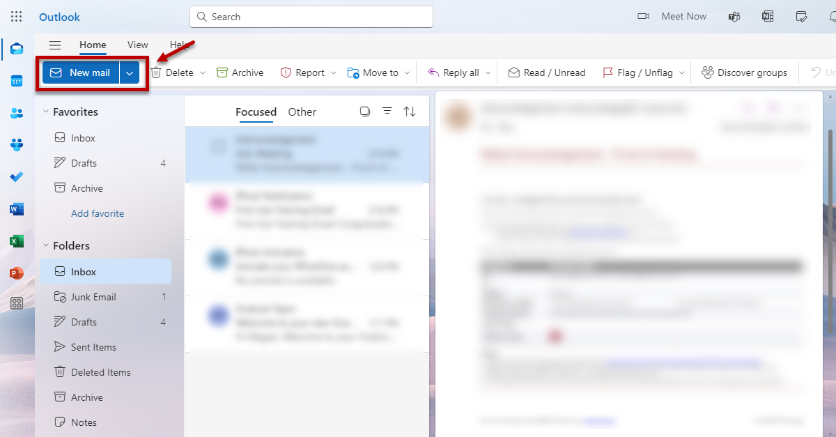The height and width of the screenshot is (437, 836).
Task: Toggle Read / Unread on the selected email
Action: coord(547,72)
